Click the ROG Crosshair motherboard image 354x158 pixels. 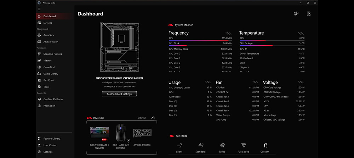(x=119, y=47)
